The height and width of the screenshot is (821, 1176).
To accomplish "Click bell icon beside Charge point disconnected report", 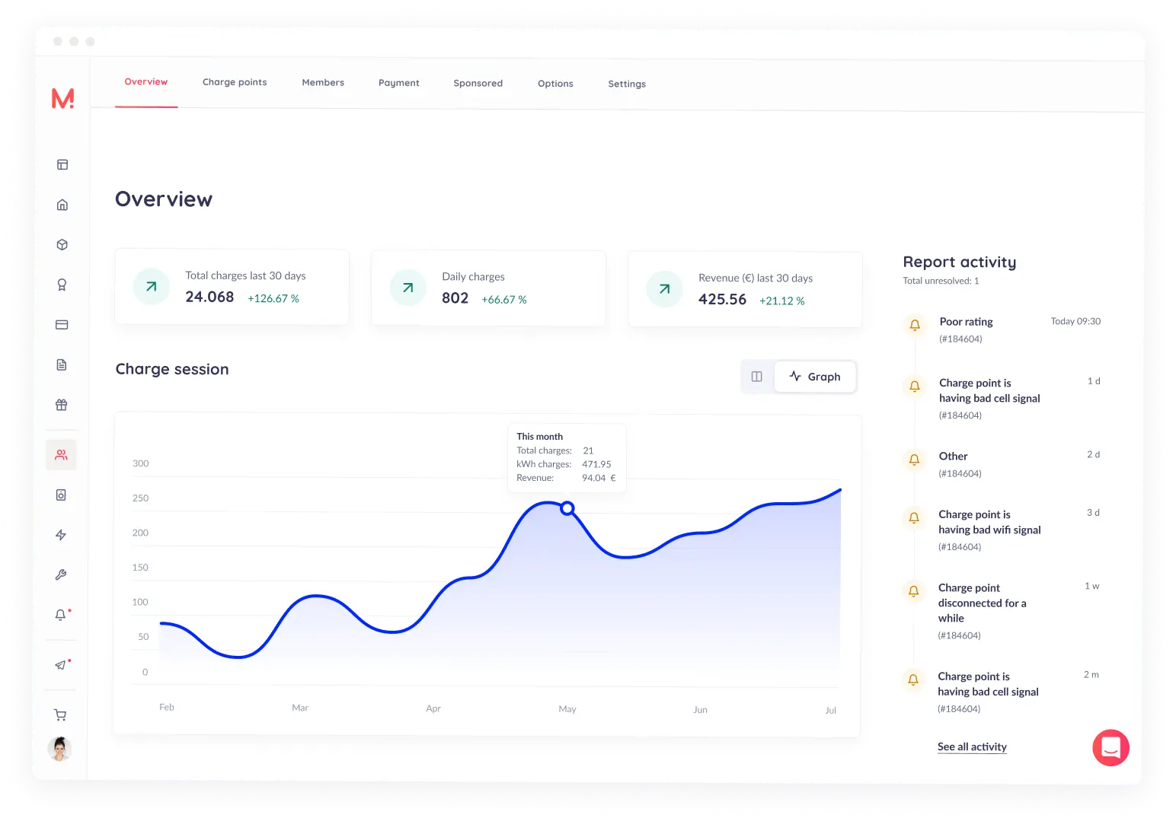I will (913, 591).
